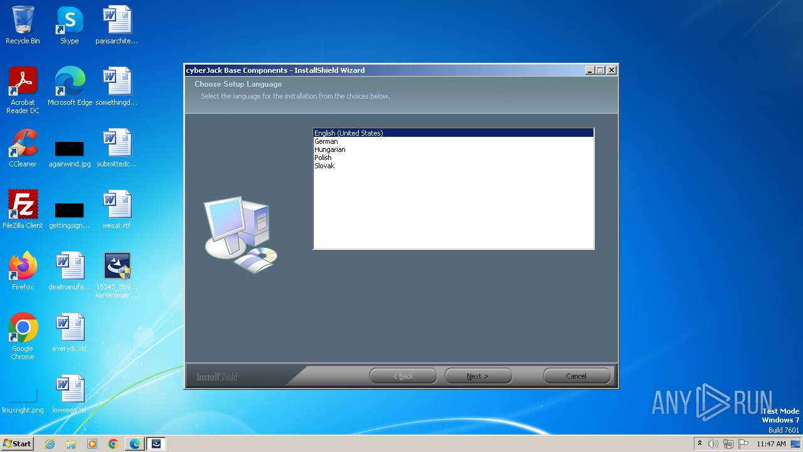Open Microsoft Edge desktop shortcut
The width and height of the screenshot is (803, 452).
[70, 87]
